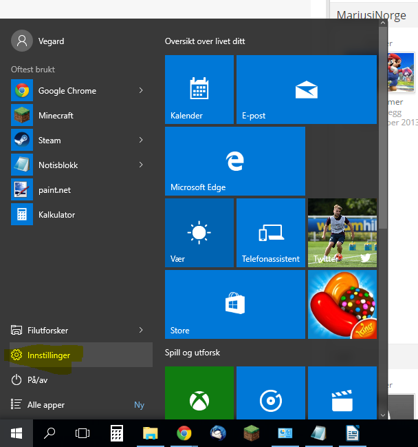Image resolution: width=418 pixels, height=447 pixels.
Task: Launch Minecraft from most used list
Action: pos(82,116)
